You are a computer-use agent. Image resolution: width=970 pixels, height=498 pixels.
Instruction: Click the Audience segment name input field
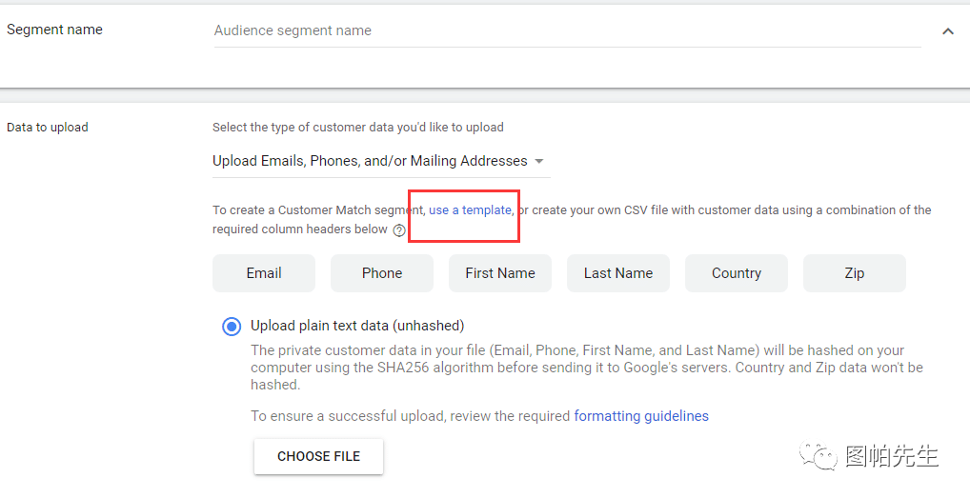566,30
